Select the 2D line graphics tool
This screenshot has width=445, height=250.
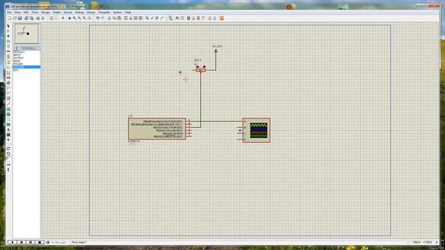click(8, 104)
